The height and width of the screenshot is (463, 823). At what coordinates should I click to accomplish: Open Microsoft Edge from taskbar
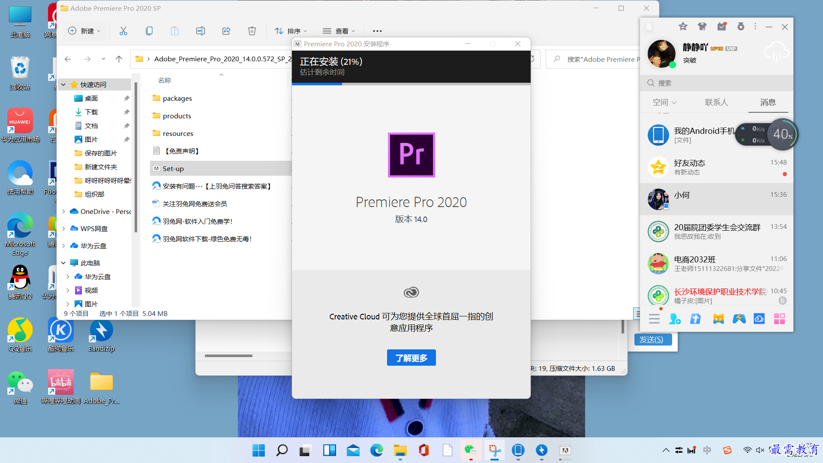pos(377,450)
